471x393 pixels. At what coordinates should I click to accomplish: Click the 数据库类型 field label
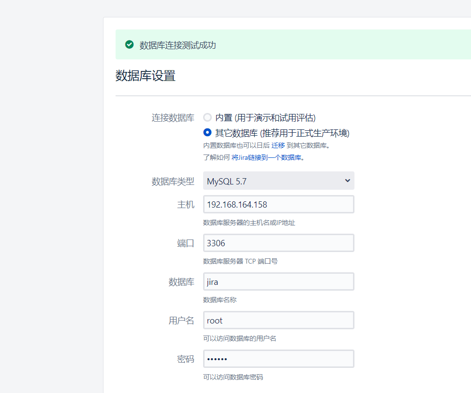[173, 182]
